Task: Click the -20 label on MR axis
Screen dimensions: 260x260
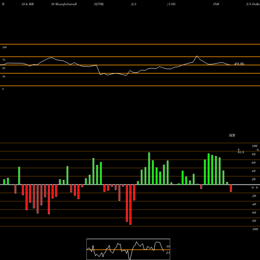Action: click(254, 196)
